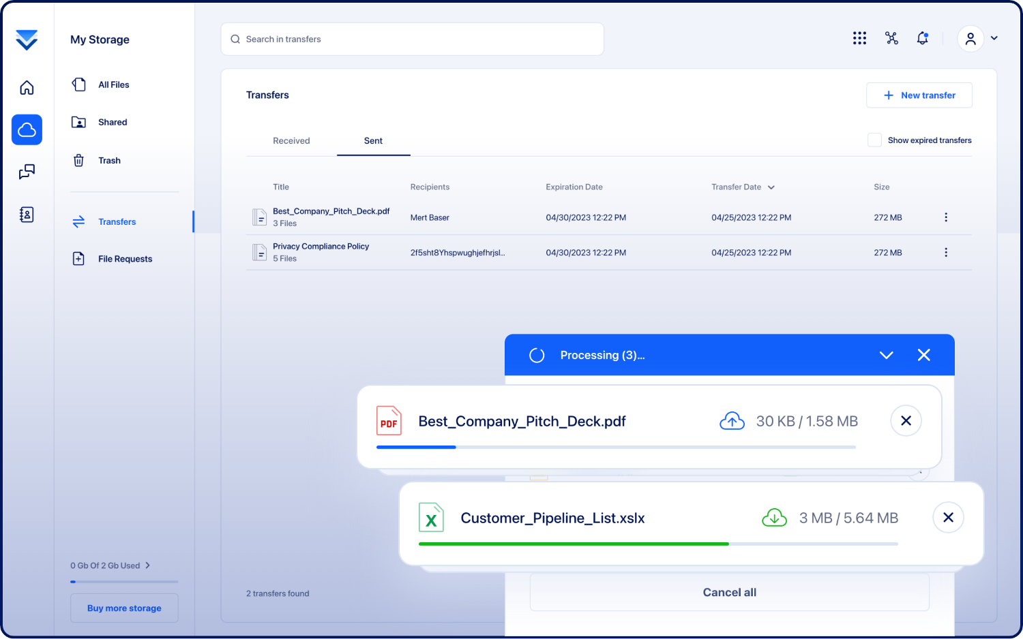Open the contacts book icon in sidebar
This screenshot has width=1023, height=639.
(x=27, y=215)
